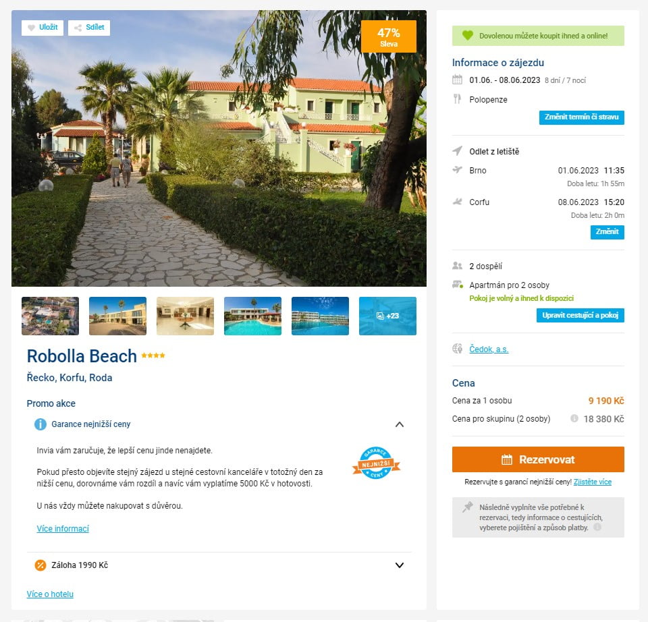This screenshot has height=622, width=648.
Task: Open the Více informací link
Action: coord(63,529)
